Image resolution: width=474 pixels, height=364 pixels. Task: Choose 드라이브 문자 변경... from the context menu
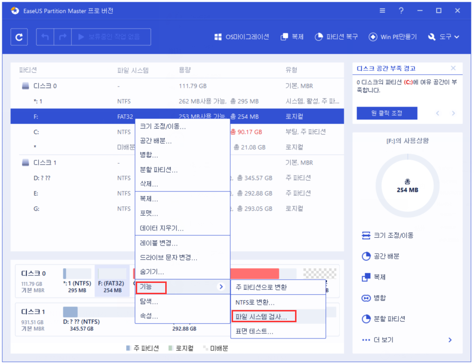182,257
